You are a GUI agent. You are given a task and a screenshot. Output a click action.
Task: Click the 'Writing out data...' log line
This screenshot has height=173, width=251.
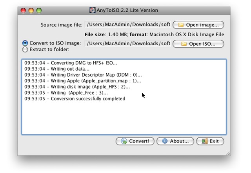(x=56, y=69)
